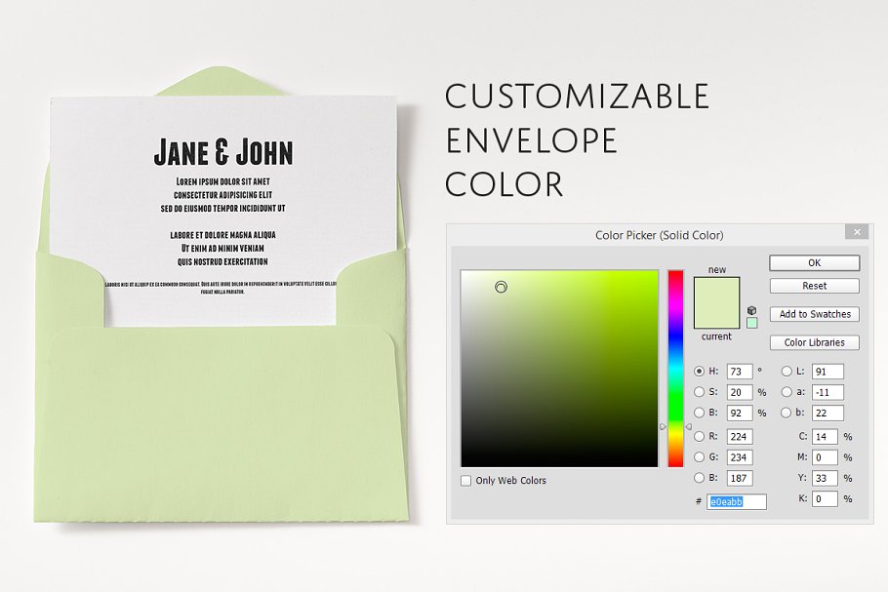Click the Cyan (C) percentage field

click(825, 437)
